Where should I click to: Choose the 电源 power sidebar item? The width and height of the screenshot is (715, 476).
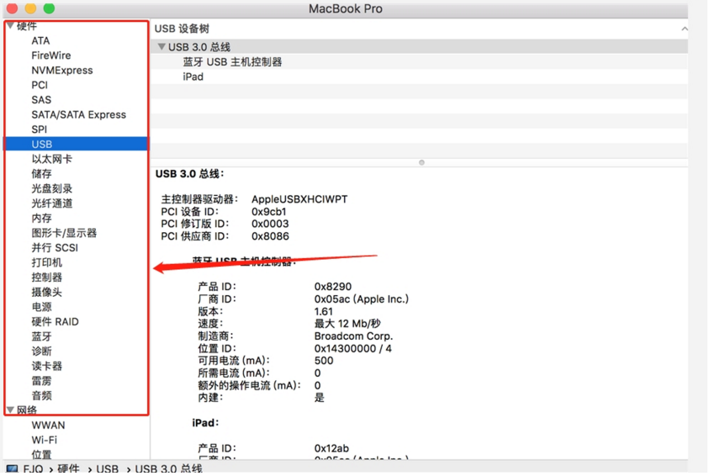tap(41, 307)
